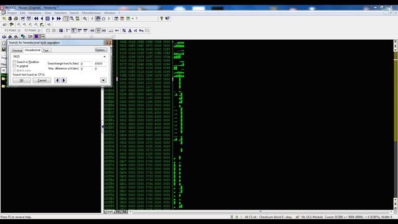
Task: Enable Search in Realtime checkbox
Action: [14, 62]
